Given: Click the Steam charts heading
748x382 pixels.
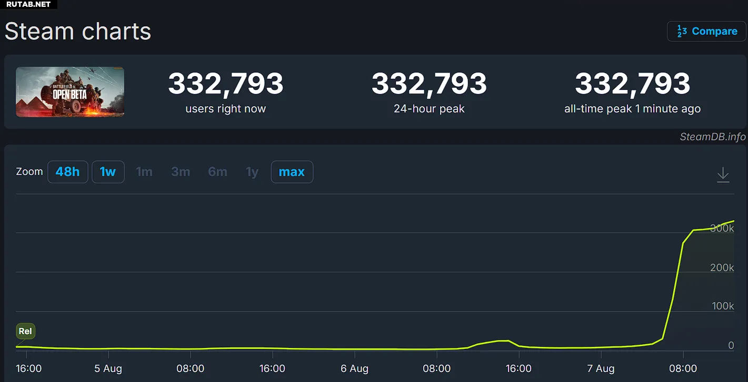Looking at the screenshot, I should point(78,32).
